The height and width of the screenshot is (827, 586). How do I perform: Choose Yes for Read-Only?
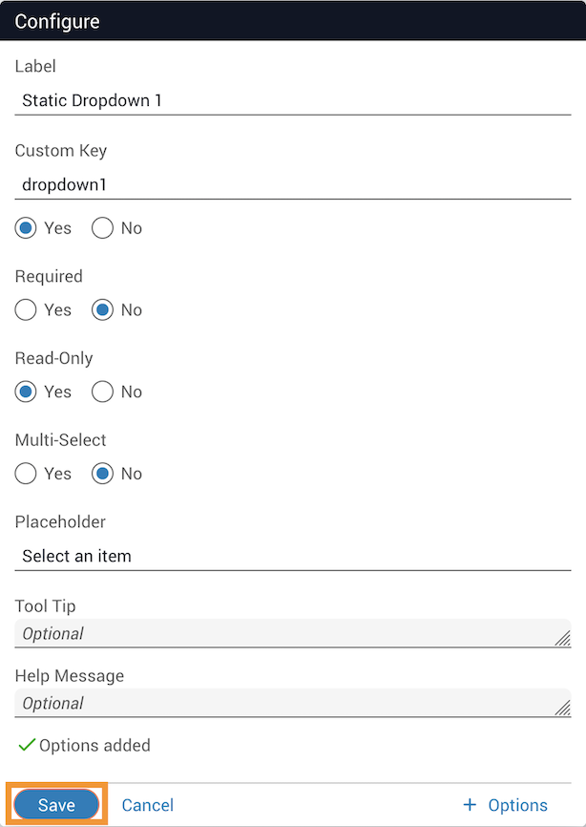pos(27,392)
